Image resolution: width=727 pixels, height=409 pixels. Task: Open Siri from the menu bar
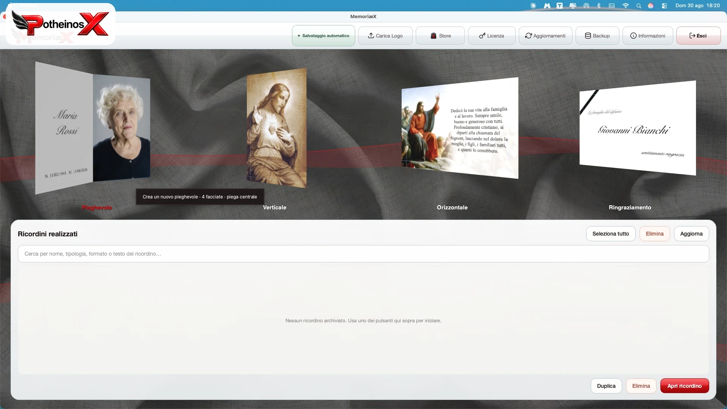click(x=651, y=6)
